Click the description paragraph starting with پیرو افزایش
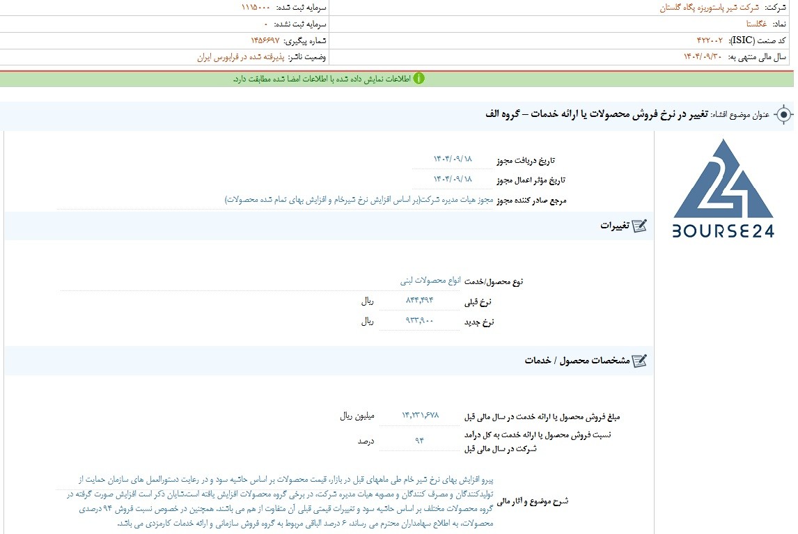Screen dimensions: 798x534 coord(280,501)
